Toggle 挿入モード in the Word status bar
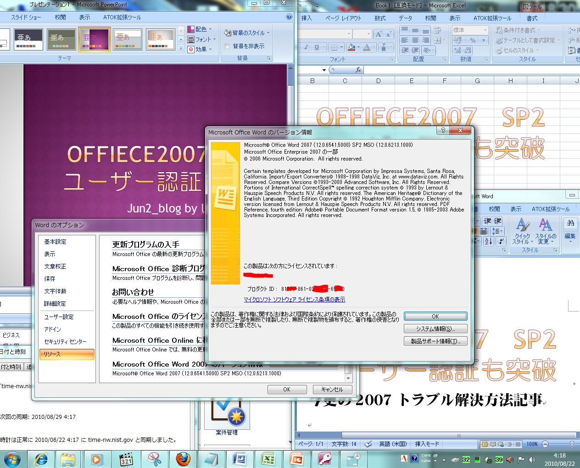This screenshot has height=468, width=580. point(427,444)
